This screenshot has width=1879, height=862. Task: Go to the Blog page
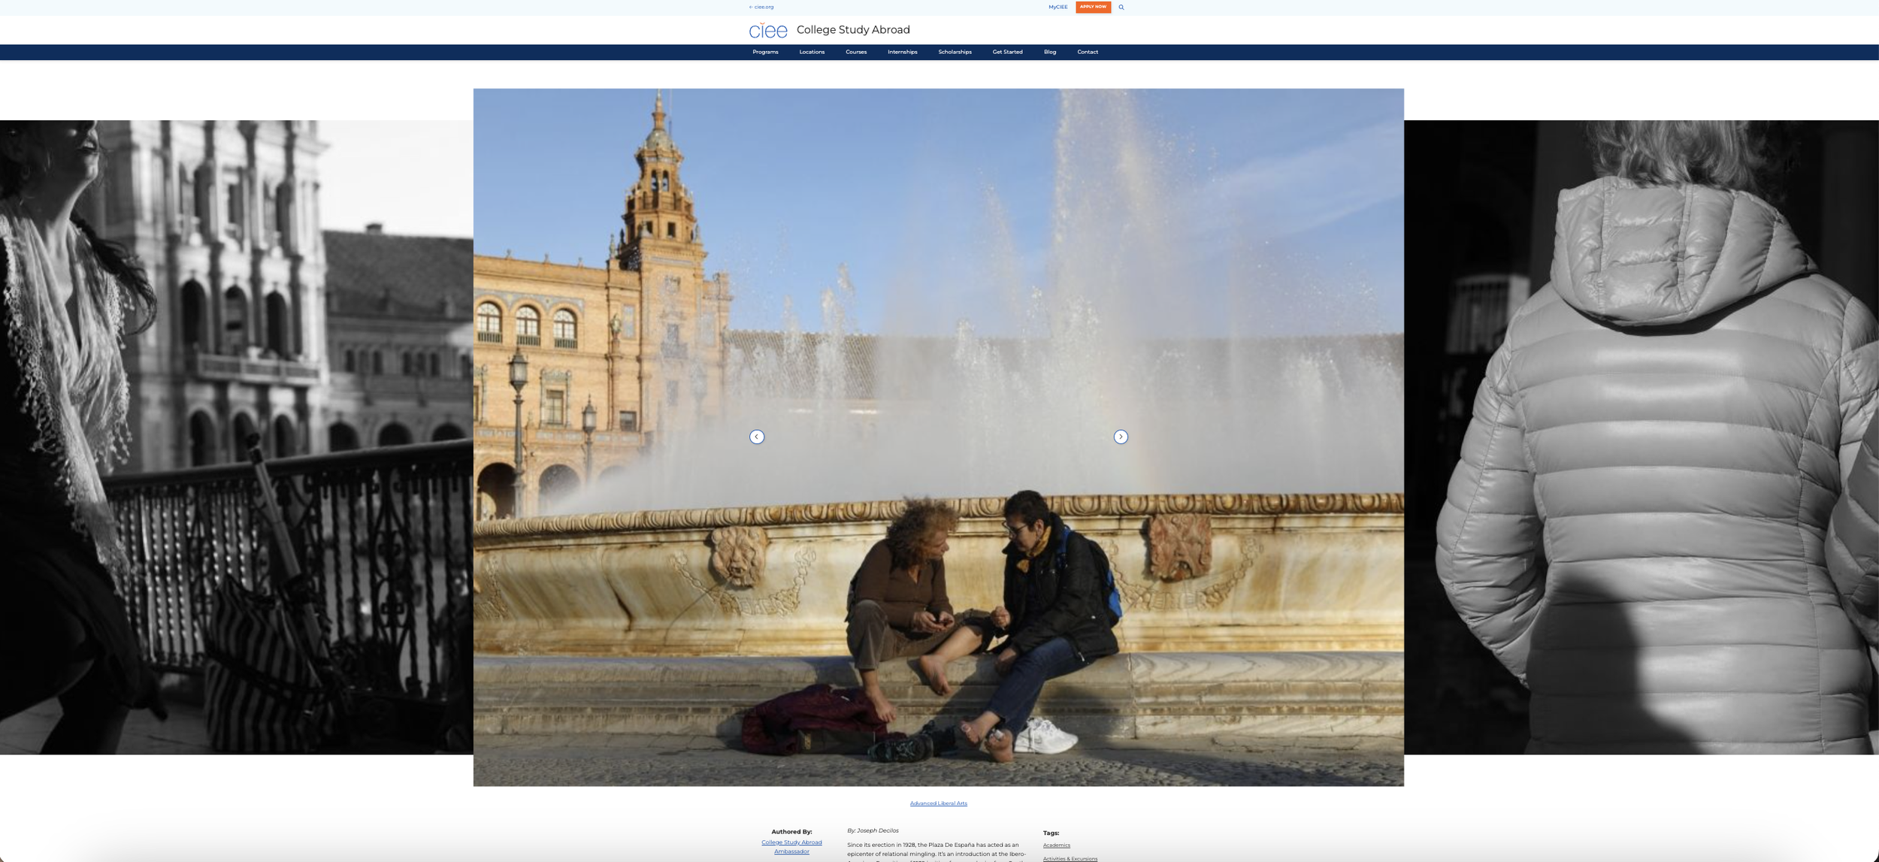[1049, 52]
